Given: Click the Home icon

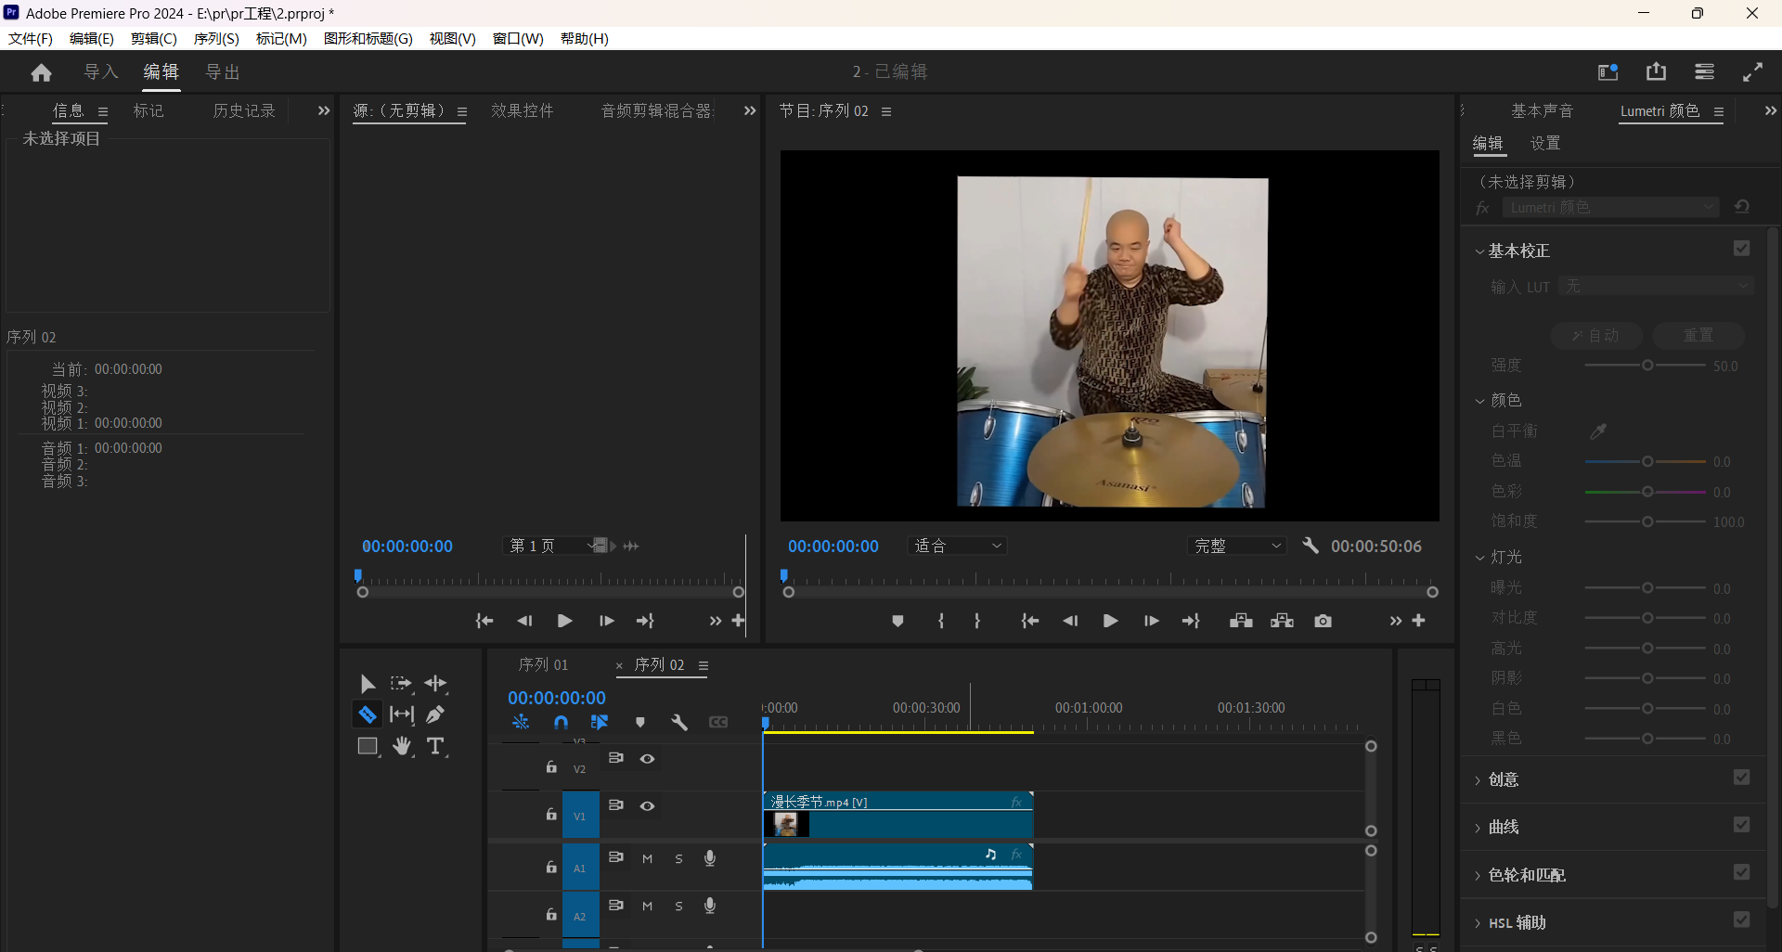Looking at the screenshot, I should coord(41,72).
